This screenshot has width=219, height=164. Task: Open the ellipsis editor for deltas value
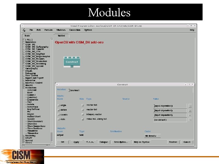(x=190, y=111)
